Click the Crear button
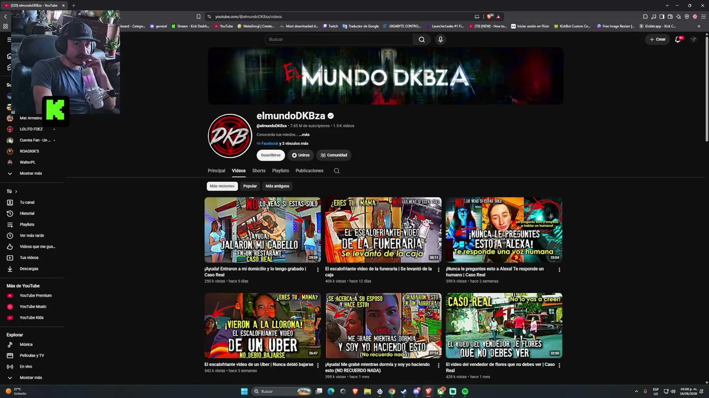The width and height of the screenshot is (709, 398). (x=657, y=39)
